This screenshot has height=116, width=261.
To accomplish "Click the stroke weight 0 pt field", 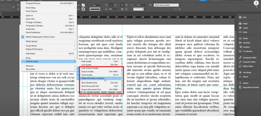I will point(95,5).
